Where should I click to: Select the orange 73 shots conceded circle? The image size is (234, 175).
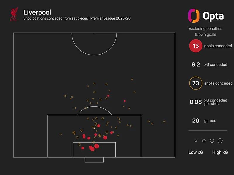pos(195,83)
